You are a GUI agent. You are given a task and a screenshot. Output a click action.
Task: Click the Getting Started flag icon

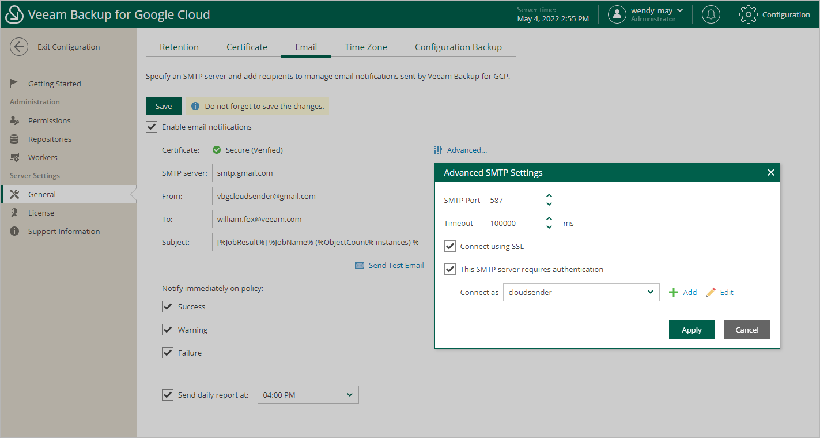click(14, 84)
